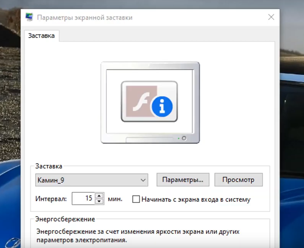304x248 pixels.
Task: Open the Камин_9 screensaver dropdown
Action: click(x=91, y=180)
